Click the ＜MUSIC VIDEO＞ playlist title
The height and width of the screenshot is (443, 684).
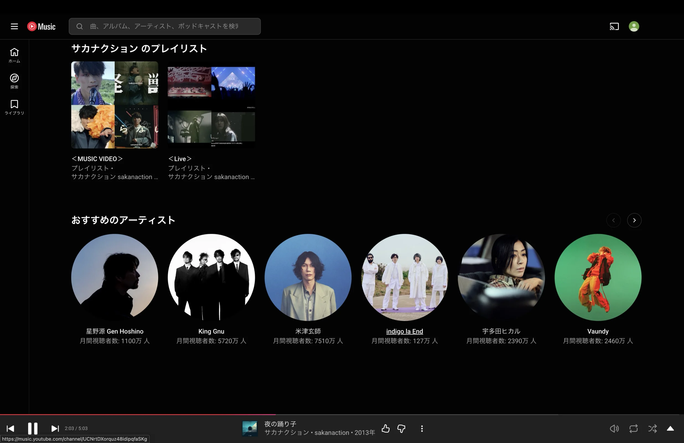click(97, 159)
